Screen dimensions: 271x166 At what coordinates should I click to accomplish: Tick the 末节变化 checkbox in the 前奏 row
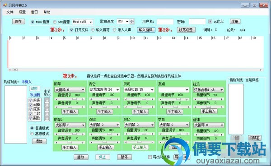pyautogui.click(x=47, y=100)
